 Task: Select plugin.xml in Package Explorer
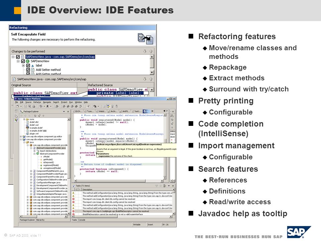tap(34, 134)
